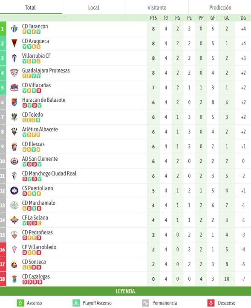
Task: Click the AD San Clemente crest
Action: [14, 161]
